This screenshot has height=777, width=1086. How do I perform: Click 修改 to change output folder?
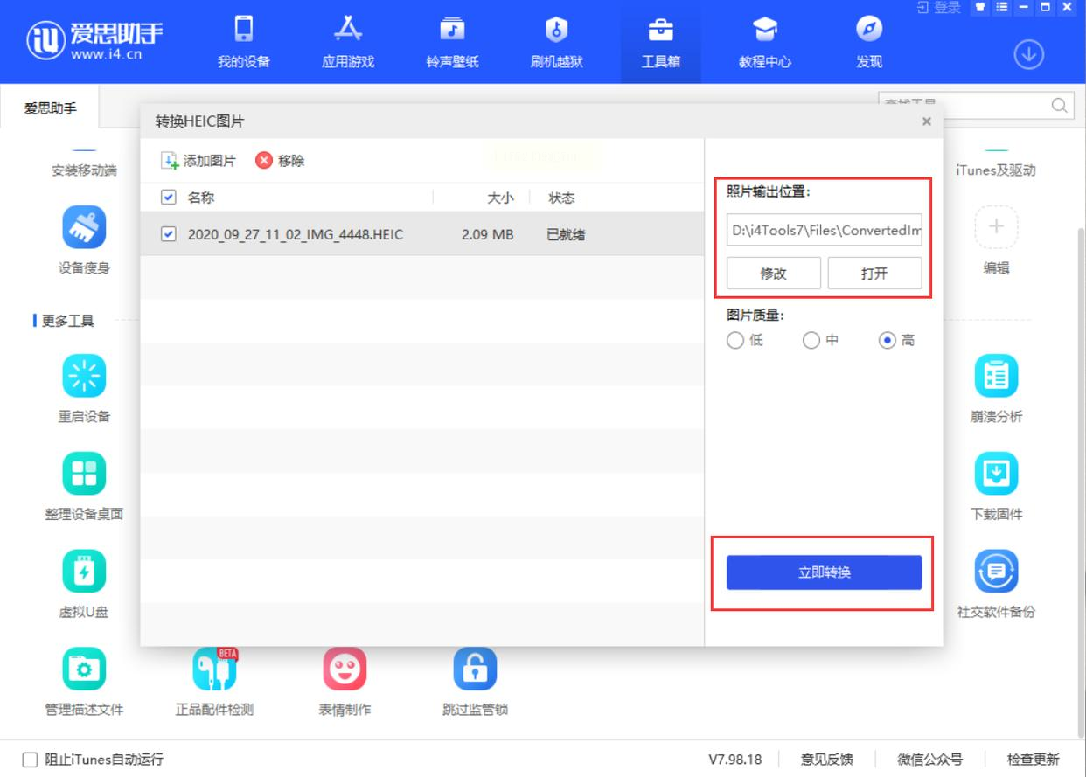pos(773,274)
